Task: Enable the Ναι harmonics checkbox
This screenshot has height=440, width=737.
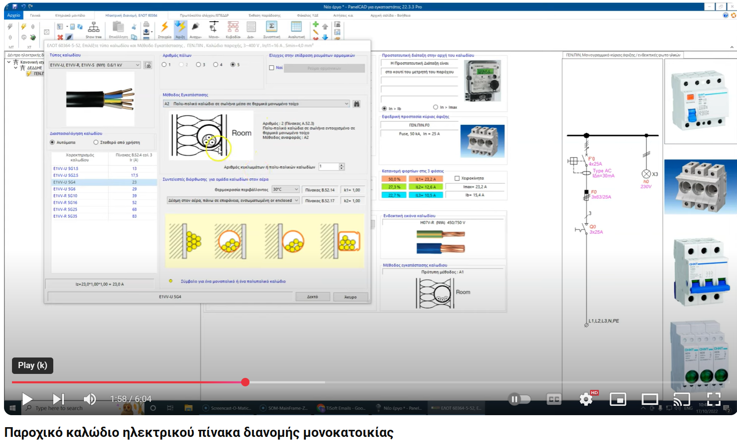Action: (x=272, y=68)
